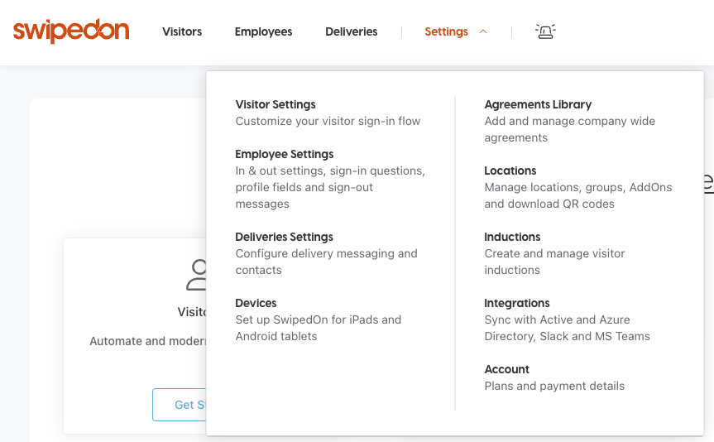Click 'Sync with Active and Azure Directory' description
The image size is (714, 442).
[568, 328]
